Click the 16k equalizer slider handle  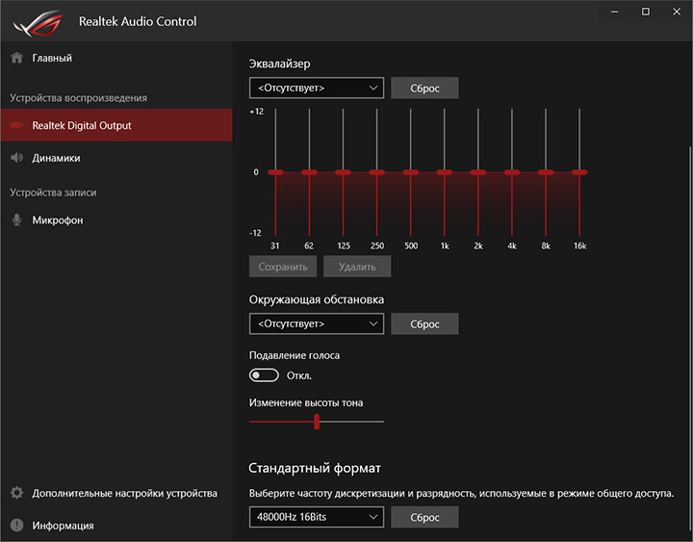[x=579, y=172]
